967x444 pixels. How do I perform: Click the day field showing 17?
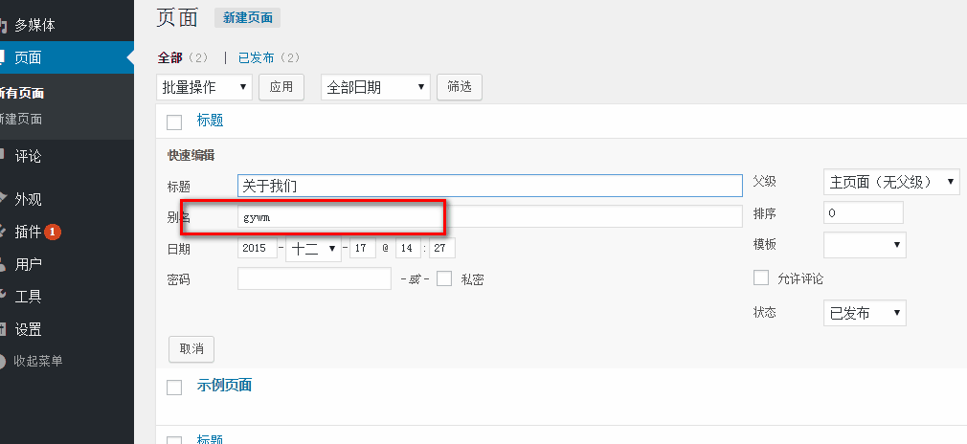point(363,248)
